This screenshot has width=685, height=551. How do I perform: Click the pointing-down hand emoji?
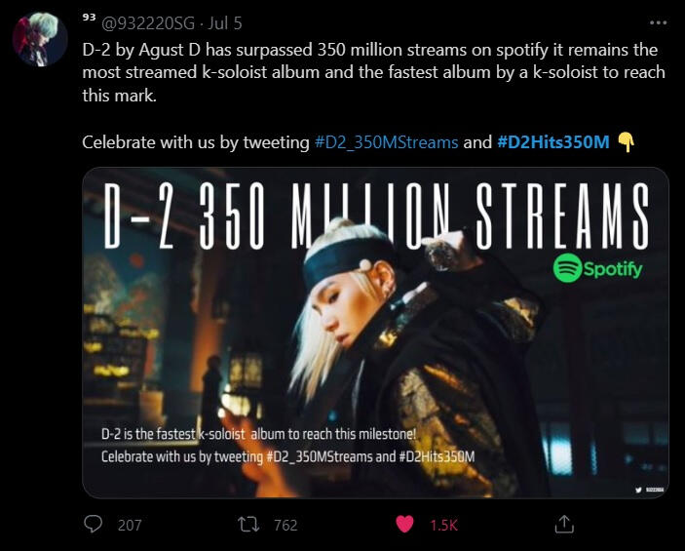[x=626, y=142]
